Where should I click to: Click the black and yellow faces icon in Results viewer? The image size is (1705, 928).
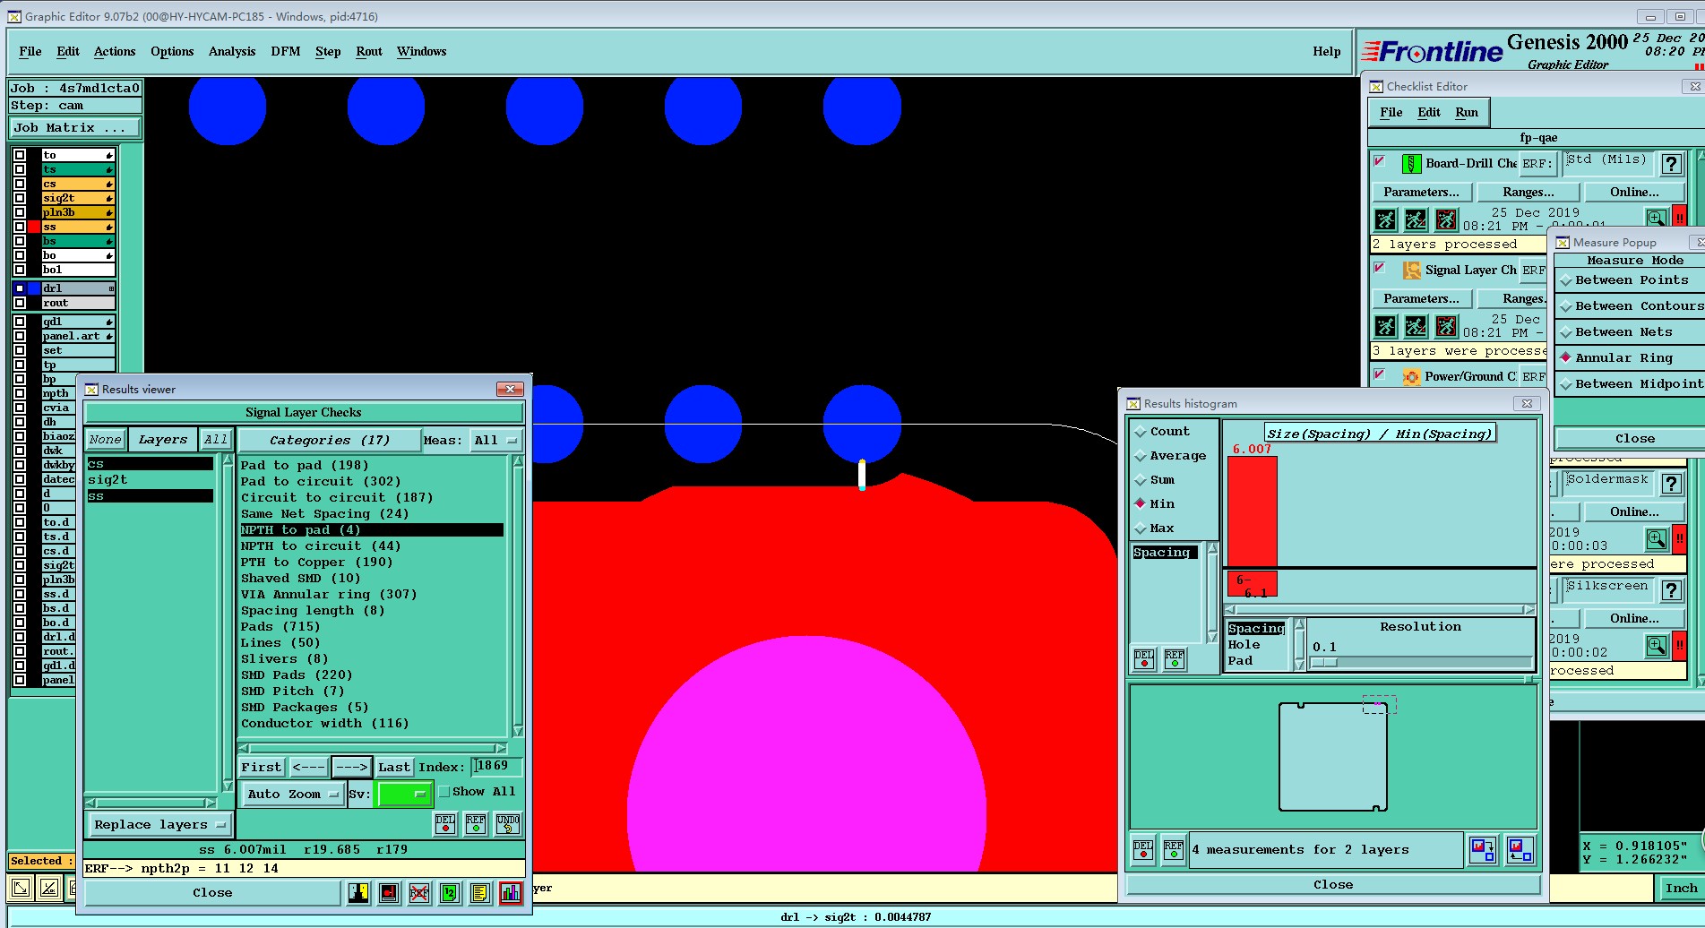click(x=358, y=893)
